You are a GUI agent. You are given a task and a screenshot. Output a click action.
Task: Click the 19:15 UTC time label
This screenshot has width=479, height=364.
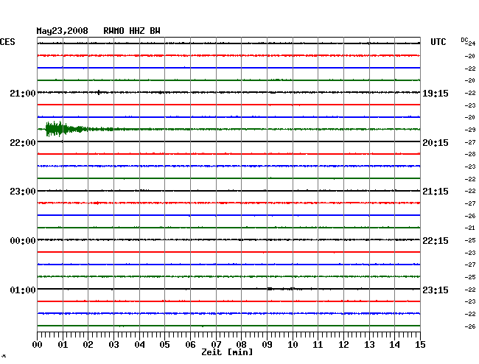[436, 93]
